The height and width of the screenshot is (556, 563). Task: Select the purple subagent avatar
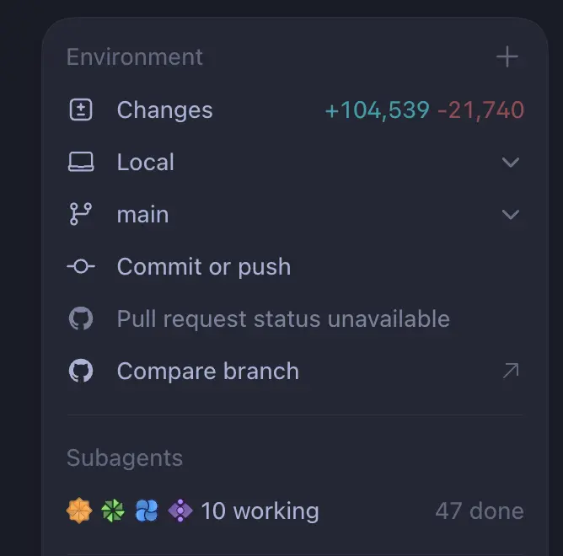tap(180, 511)
